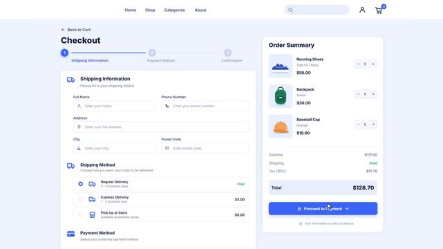Click the truck icon beside Shipping Information heading

70,80
